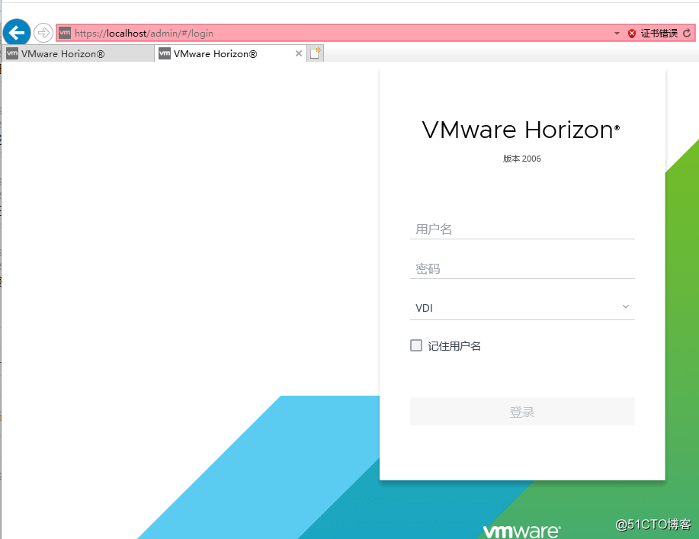Viewport: 699px width, 539px height.
Task: Click the browser Forward arrow button
Action: click(43, 33)
